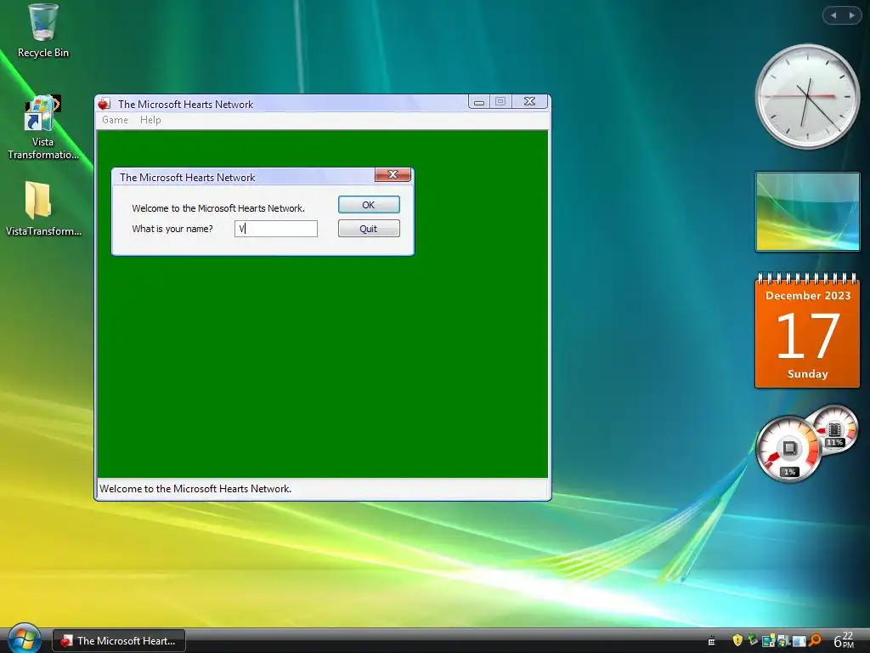Click the disabled maximize button of Hearts window
The image size is (870, 653).
pos(500,102)
